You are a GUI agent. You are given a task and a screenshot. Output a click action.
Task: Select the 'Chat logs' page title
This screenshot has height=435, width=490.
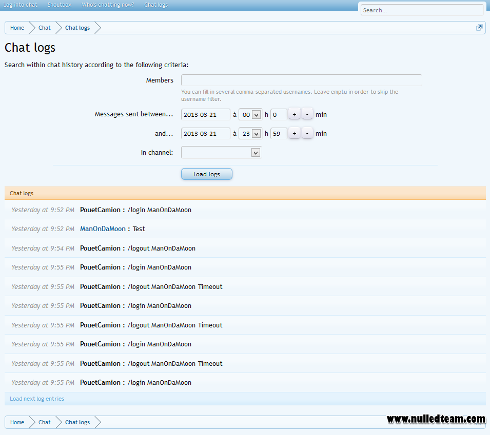coord(30,48)
